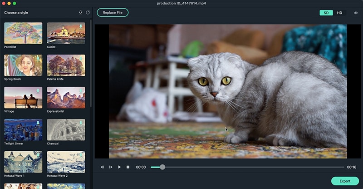The height and width of the screenshot is (189, 363).
Task: Download the Spring Brush style arrow icon
Action: click(38, 59)
